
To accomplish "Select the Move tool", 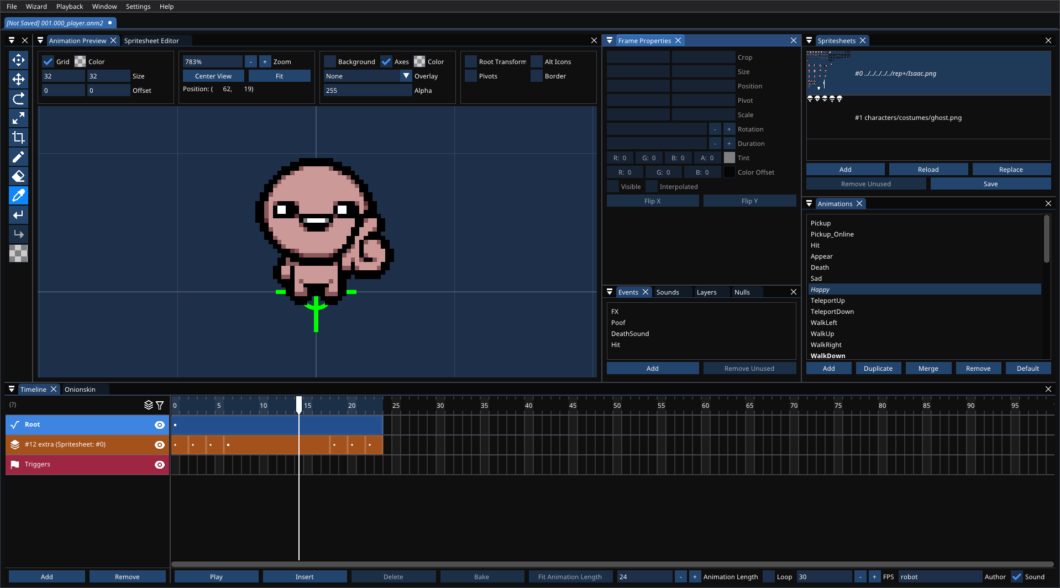I will pos(18,80).
